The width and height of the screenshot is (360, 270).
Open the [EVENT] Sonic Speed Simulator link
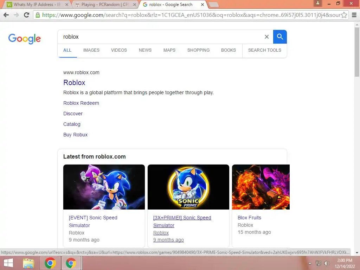click(93, 221)
